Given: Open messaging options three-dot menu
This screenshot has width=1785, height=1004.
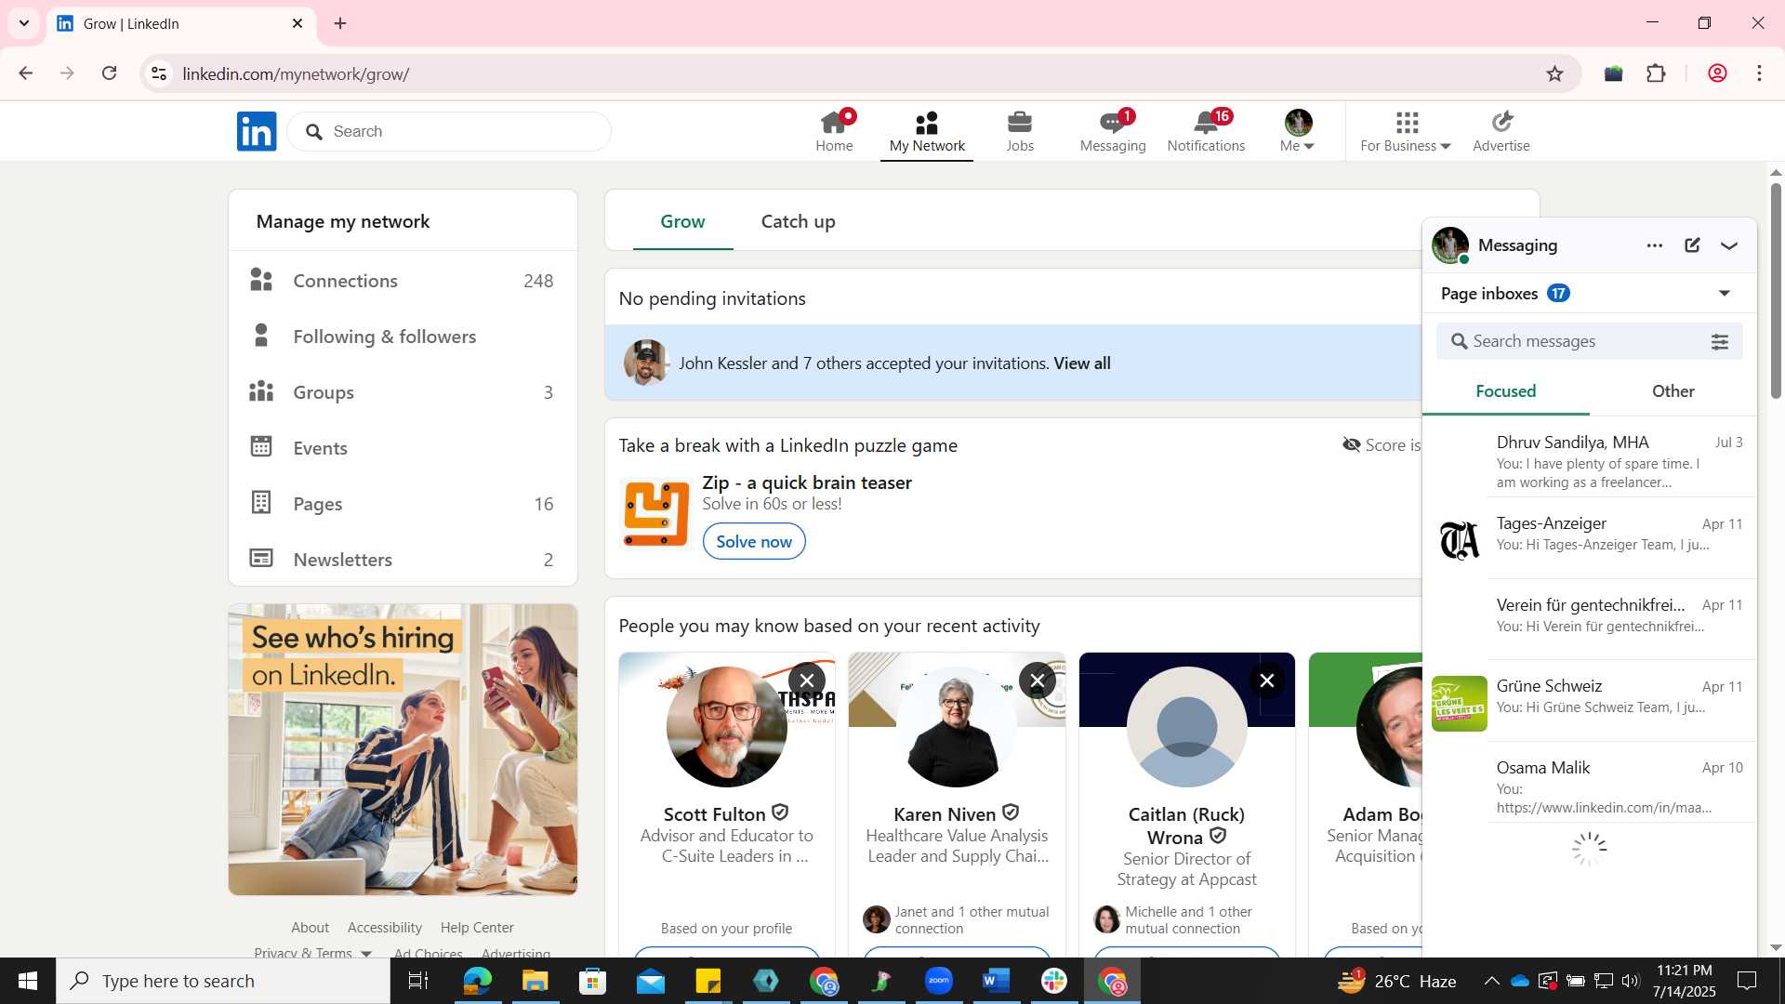Looking at the screenshot, I should [1655, 245].
